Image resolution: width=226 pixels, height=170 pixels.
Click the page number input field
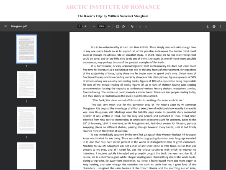79,26
